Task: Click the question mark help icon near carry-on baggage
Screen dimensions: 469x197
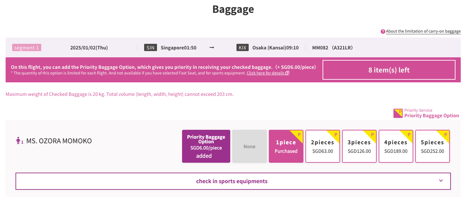Action: [x=383, y=31]
